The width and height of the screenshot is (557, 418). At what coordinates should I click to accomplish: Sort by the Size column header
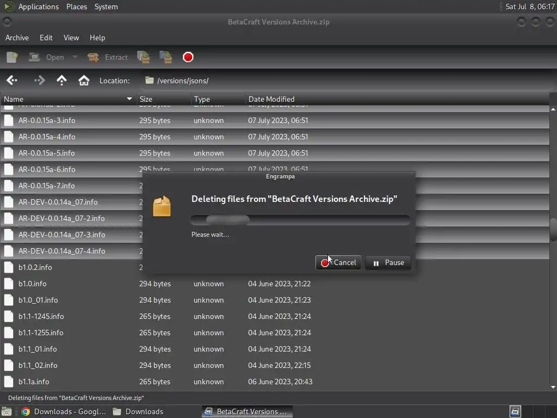coord(163,99)
